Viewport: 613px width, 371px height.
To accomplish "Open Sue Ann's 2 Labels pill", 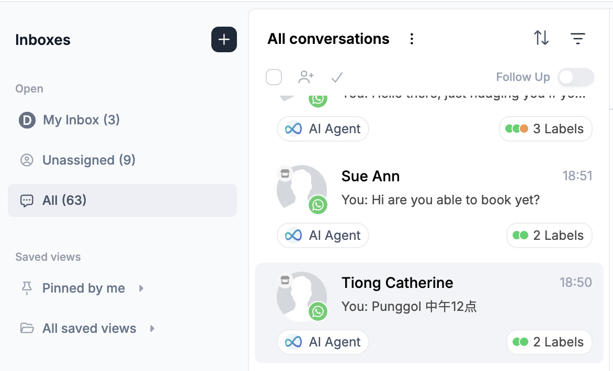I will (x=549, y=236).
